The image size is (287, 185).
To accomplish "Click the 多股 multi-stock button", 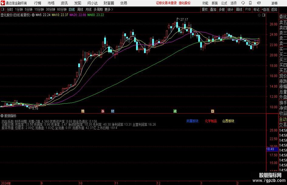I will 222,9.
